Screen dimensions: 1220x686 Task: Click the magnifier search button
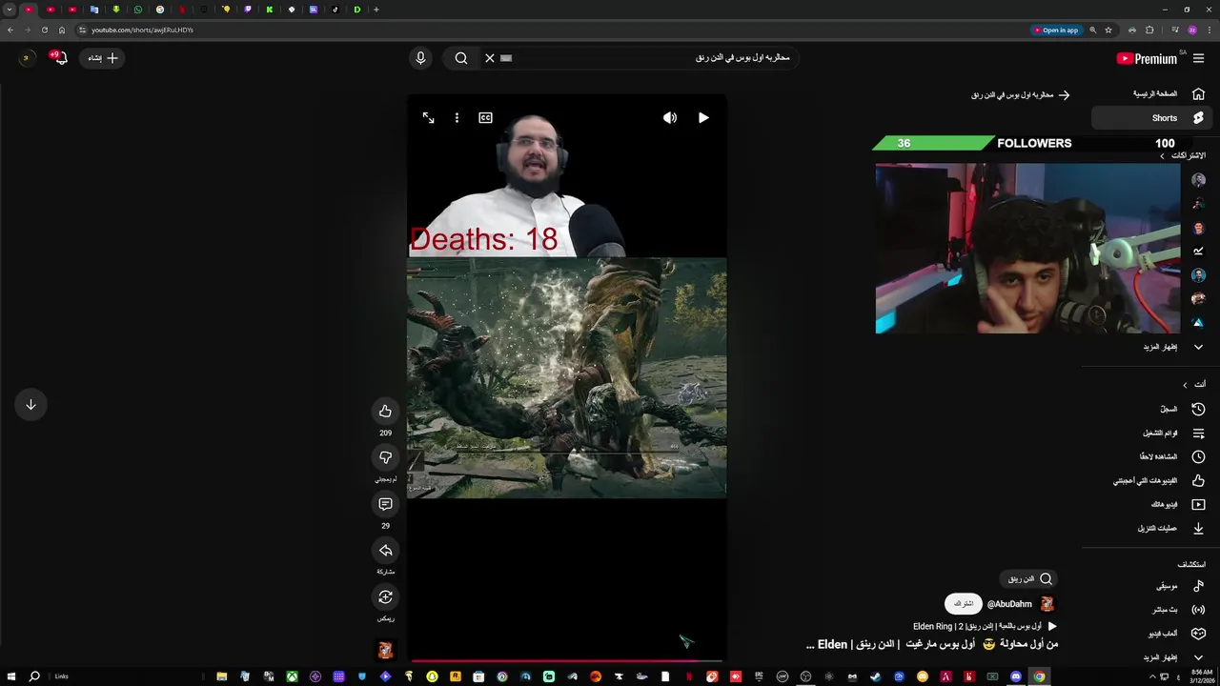point(461,58)
